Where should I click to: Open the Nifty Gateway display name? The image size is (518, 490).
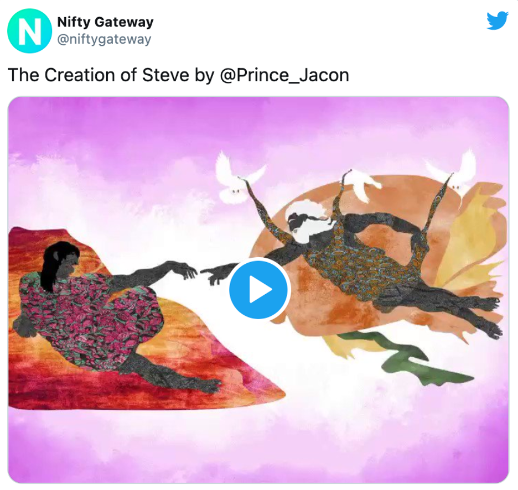coord(105,22)
